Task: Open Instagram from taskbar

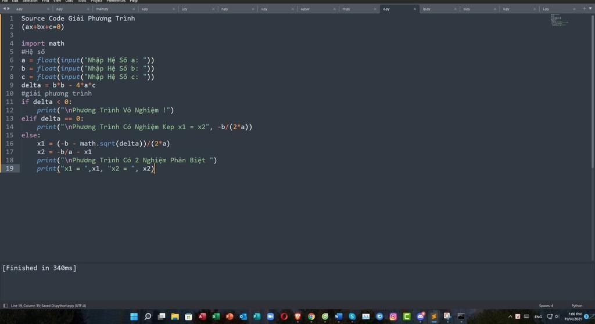Action: pos(393,316)
